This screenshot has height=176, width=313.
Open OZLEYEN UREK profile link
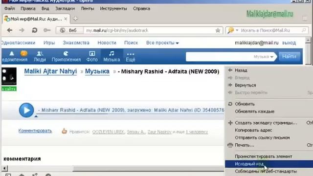(108, 132)
